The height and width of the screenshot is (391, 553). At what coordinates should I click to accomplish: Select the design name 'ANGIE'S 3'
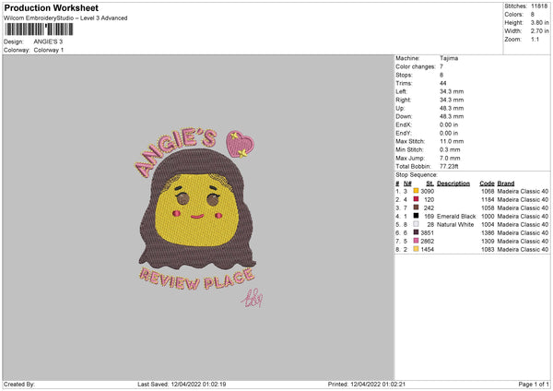(x=48, y=41)
